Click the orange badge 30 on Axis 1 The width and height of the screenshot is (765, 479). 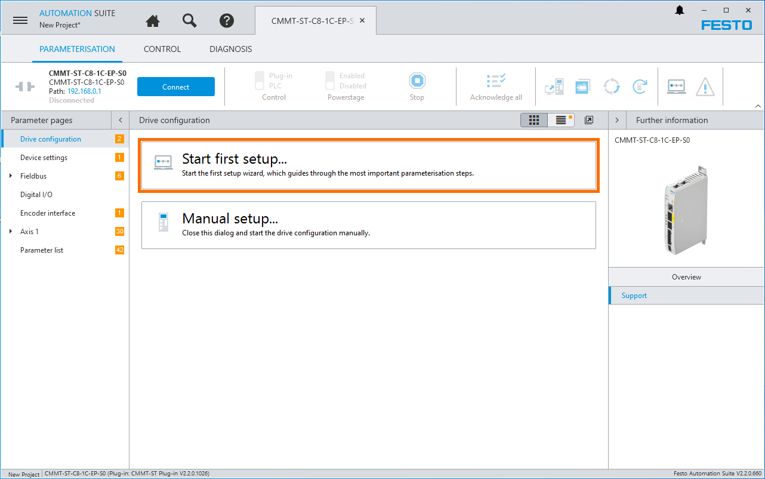click(x=120, y=232)
